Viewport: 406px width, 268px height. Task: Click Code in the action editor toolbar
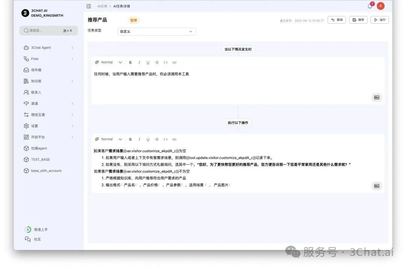pyautogui.click(x=166, y=139)
